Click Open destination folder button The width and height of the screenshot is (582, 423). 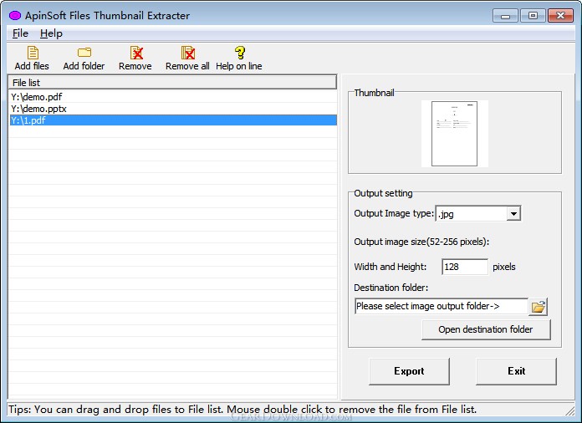point(486,329)
